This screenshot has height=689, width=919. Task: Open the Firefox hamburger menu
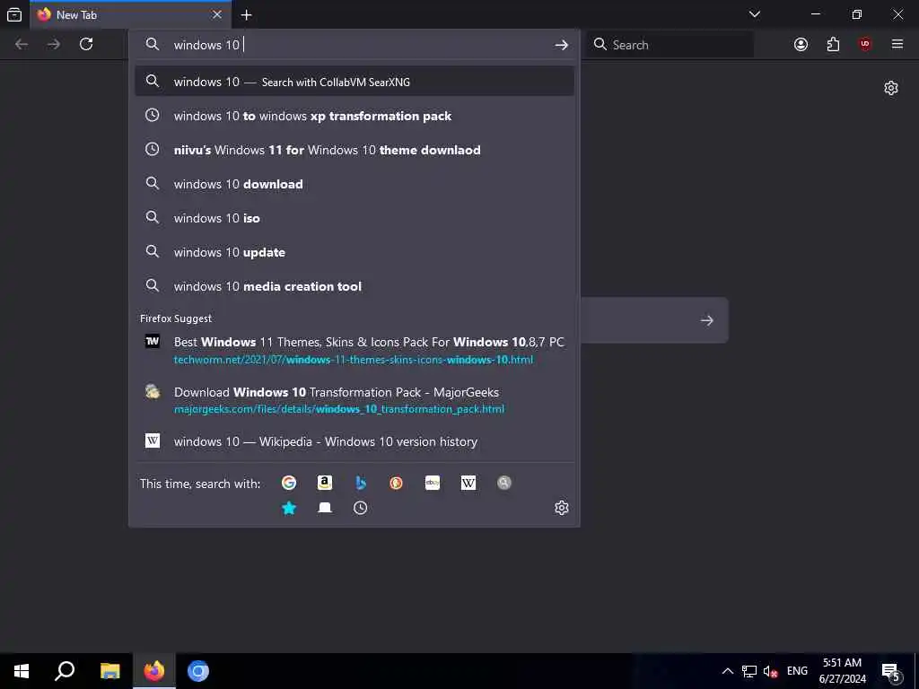point(897,44)
